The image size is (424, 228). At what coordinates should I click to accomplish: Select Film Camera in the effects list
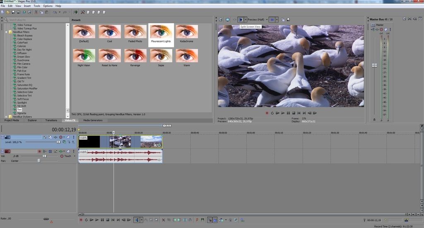coord(24,64)
